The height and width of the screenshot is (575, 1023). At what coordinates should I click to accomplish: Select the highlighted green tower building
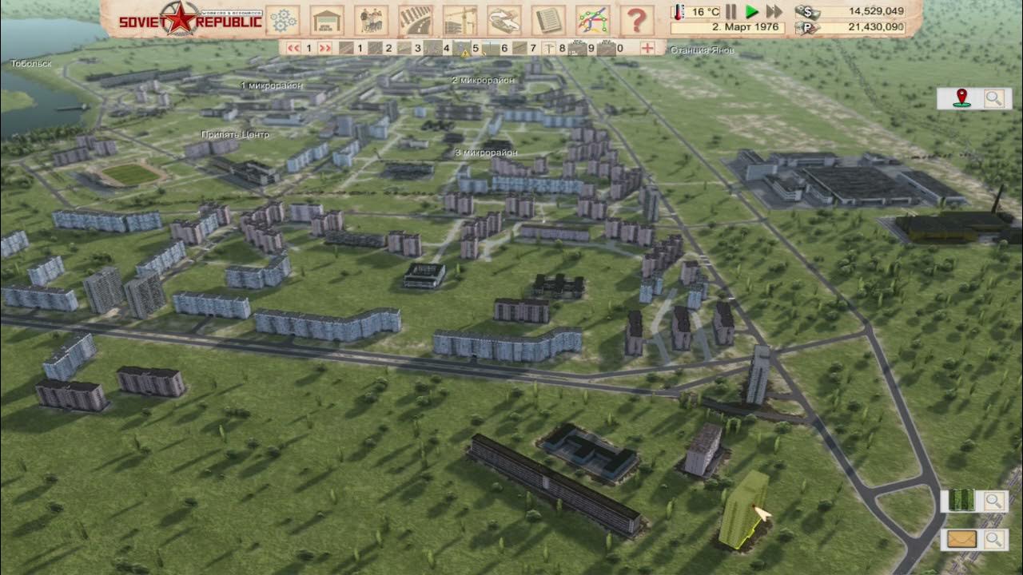744,510
